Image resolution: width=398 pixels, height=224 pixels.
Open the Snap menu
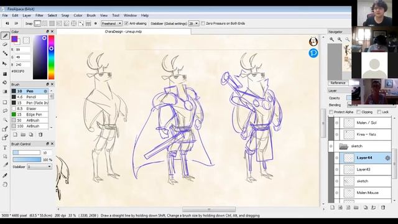click(65, 16)
